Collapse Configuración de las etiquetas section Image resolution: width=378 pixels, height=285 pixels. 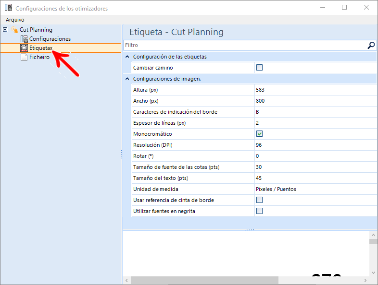(127, 57)
